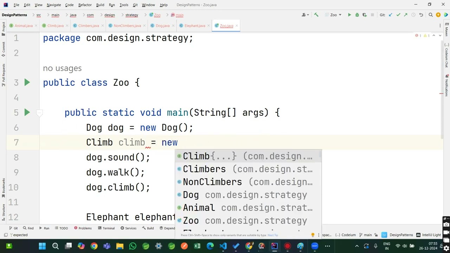
Task: Open Bookmarks tool window
Action: (4, 187)
